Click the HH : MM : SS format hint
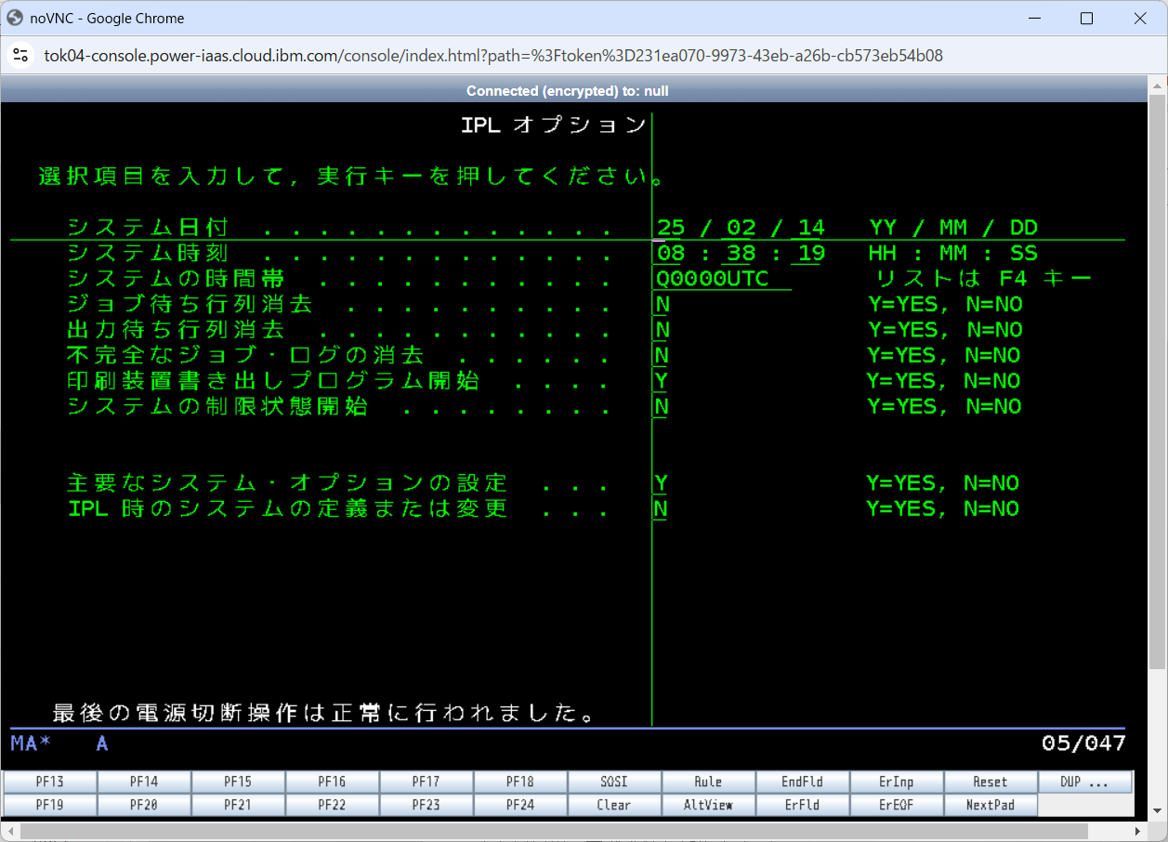Screen dimensions: 1168x842 pyautogui.click(x=953, y=253)
